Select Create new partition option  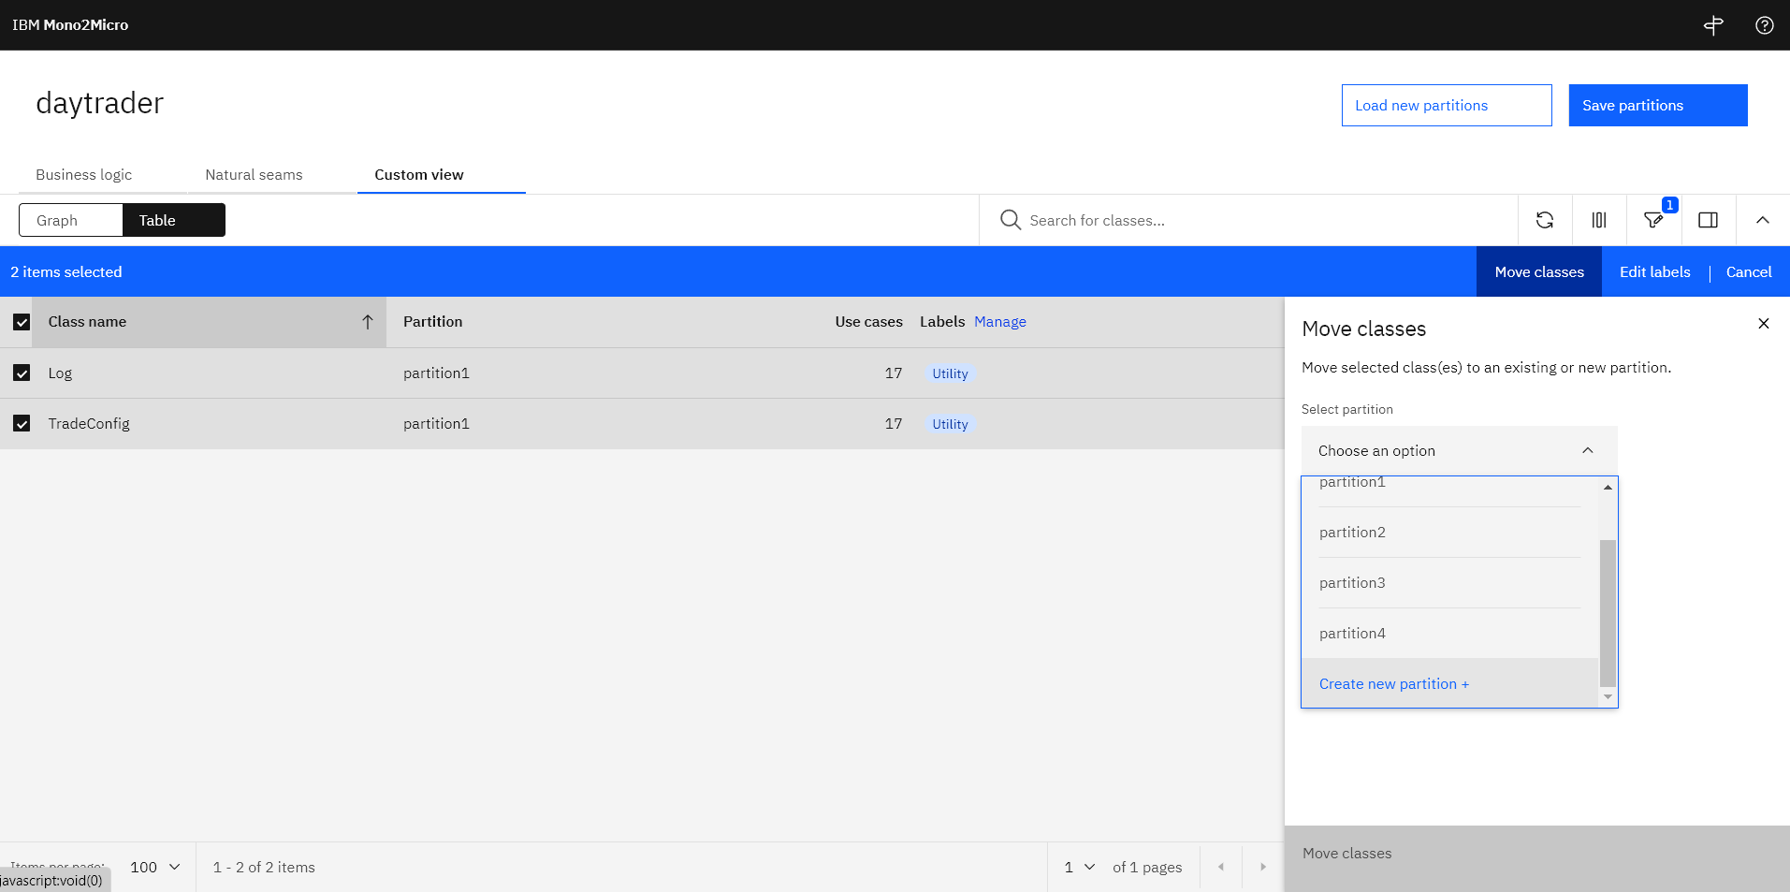[1393, 683]
